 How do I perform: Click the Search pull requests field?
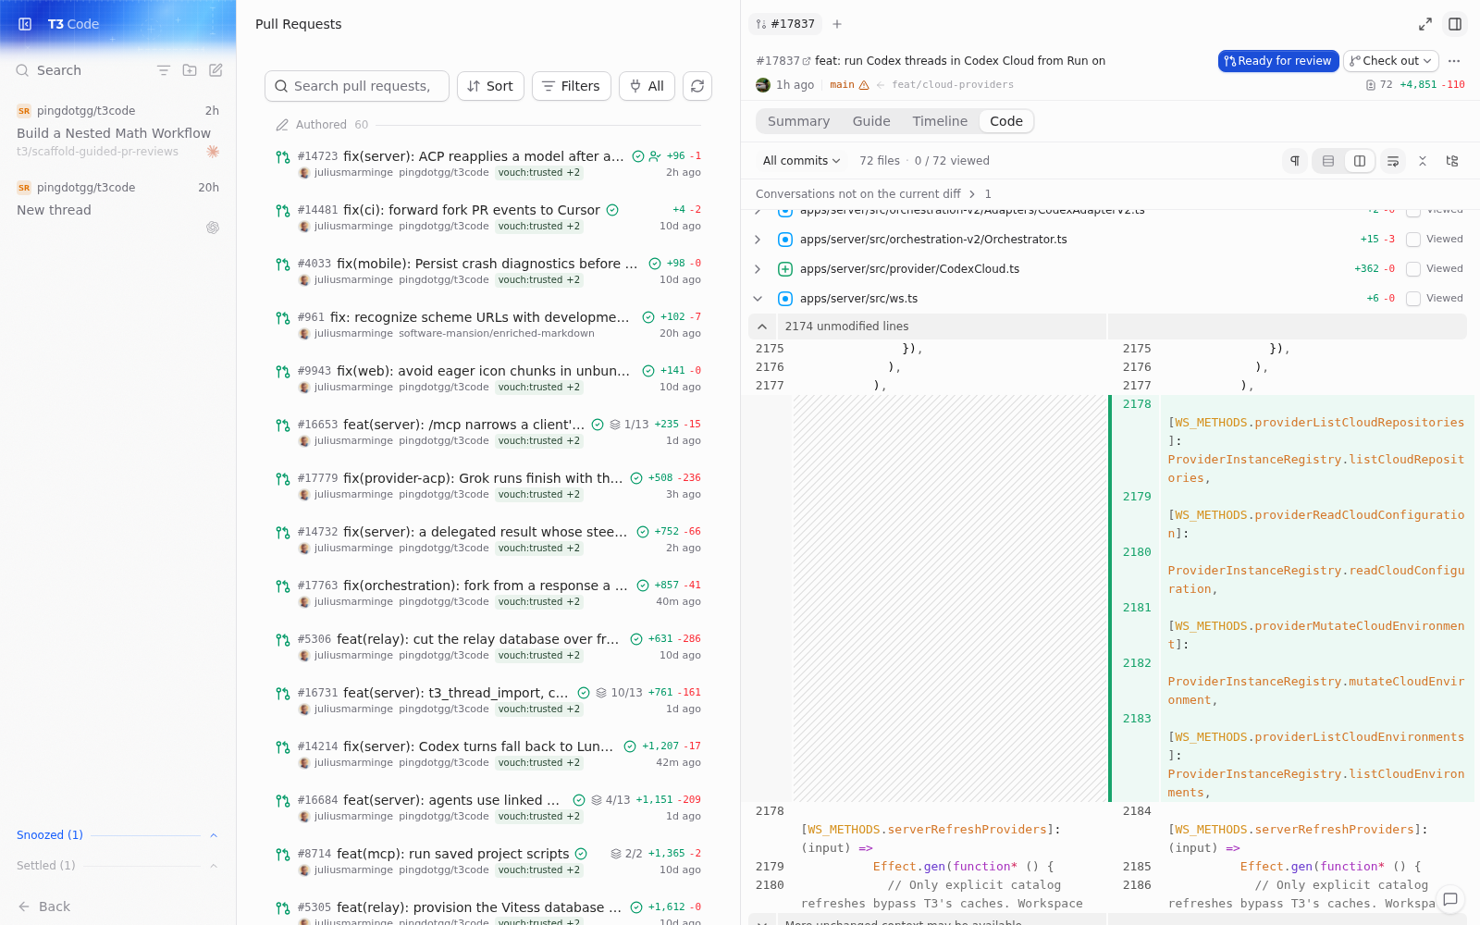[x=357, y=86]
